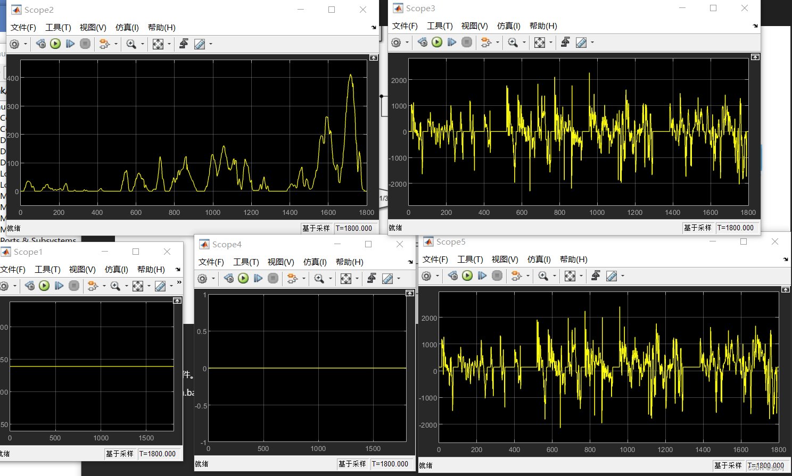Click Scale axes icon in Scope1 toolbar
The width and height of the screenshot is (792, 476).
tap(138, 286)
